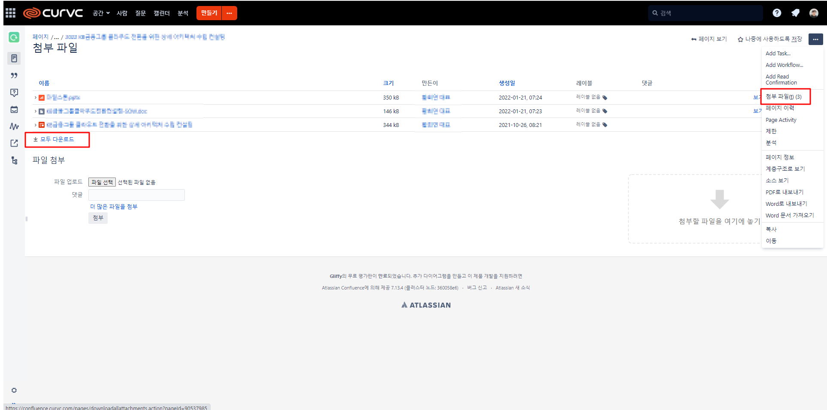Click the quote marks sidebar icon
The image size is (827, 410).
coord(14,75)
